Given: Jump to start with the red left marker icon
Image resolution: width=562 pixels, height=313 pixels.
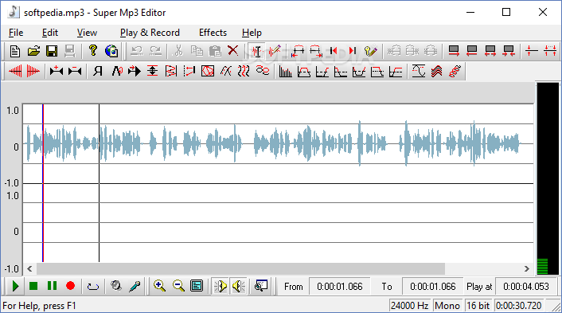Looking at the screenshot, I should click(x=334, y=51).
